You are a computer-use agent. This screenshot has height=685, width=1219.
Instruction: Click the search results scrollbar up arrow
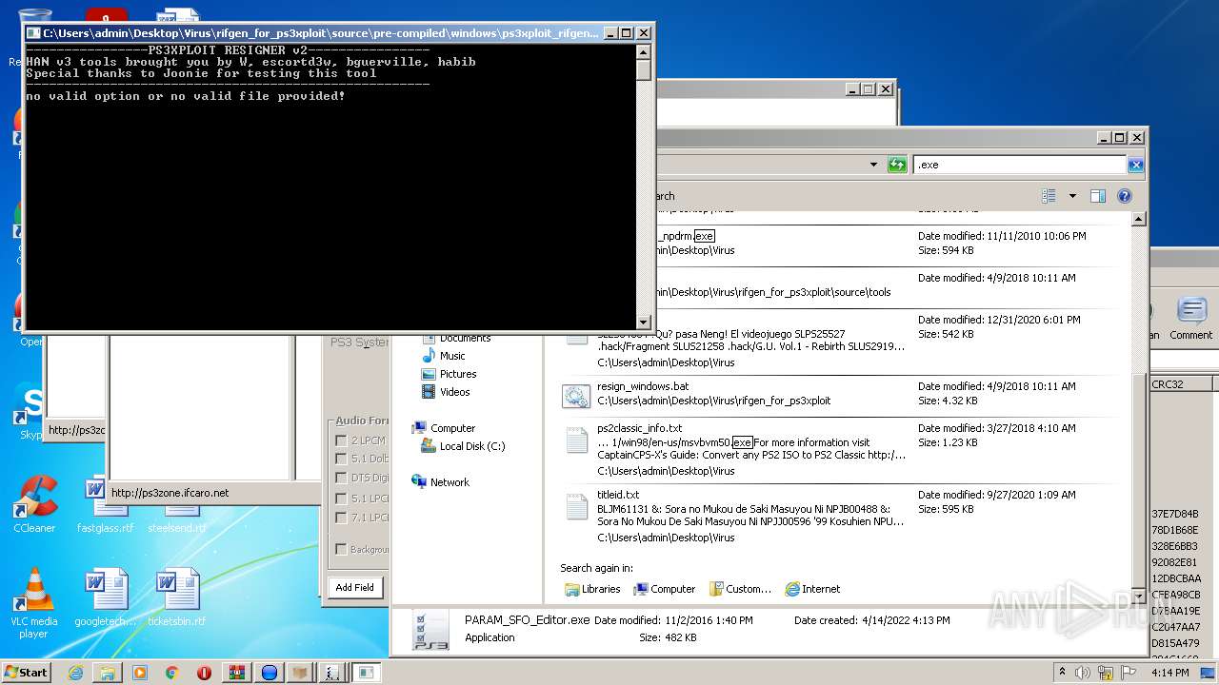click(x=1138, y=219)
